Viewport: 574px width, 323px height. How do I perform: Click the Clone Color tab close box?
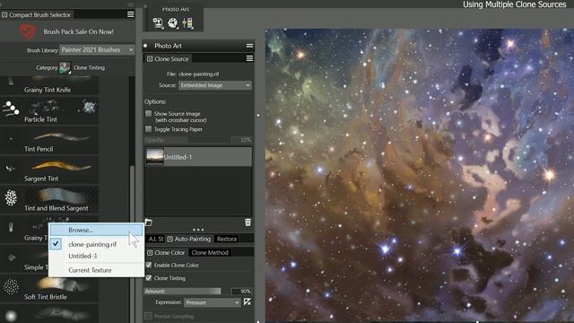[150, 253]
